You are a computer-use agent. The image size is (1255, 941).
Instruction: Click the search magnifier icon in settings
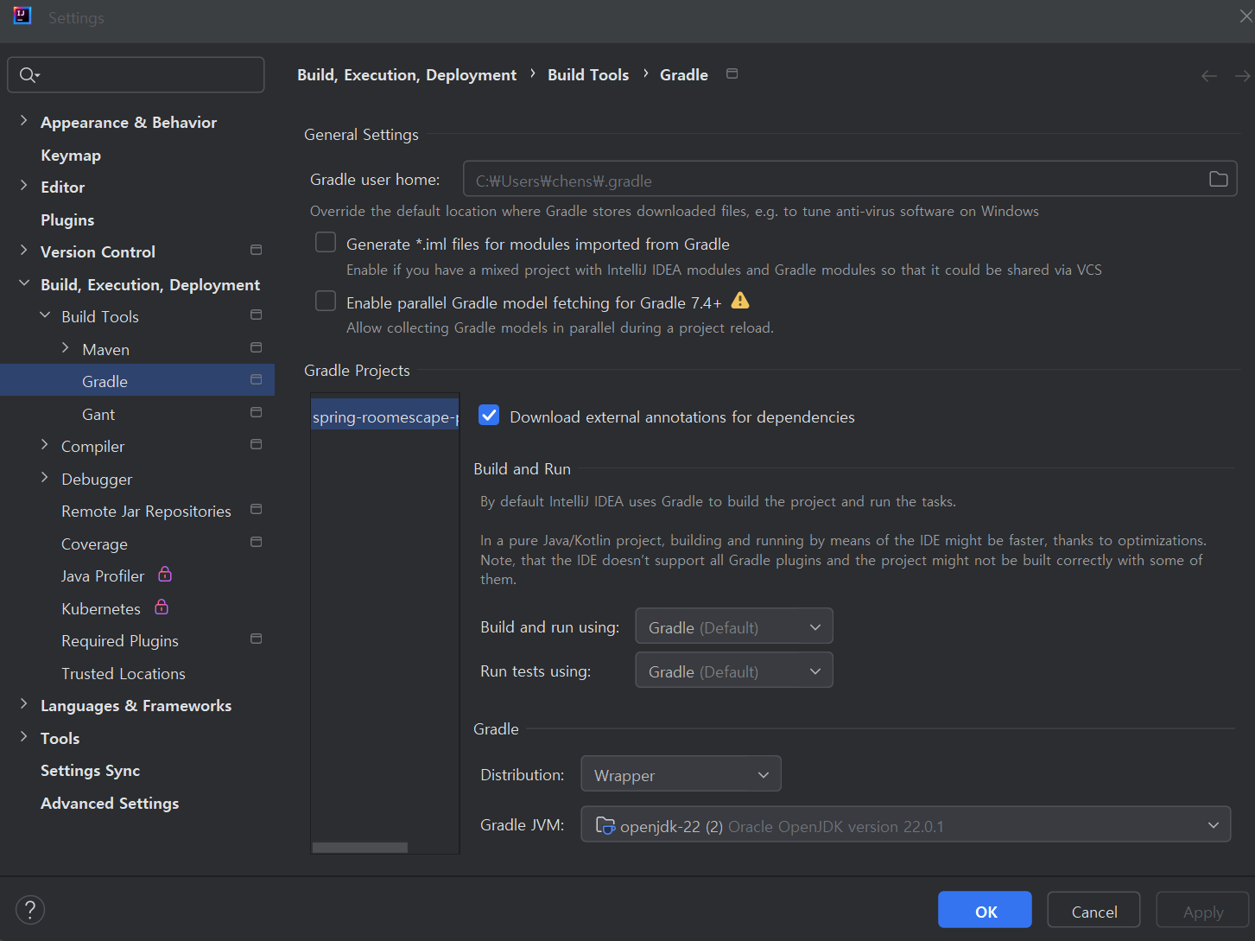[29, 75]
